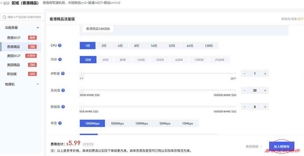The image size is (304, 156).
Task: Decrease 数据盘 size with minus button
Action: point(244,107)
